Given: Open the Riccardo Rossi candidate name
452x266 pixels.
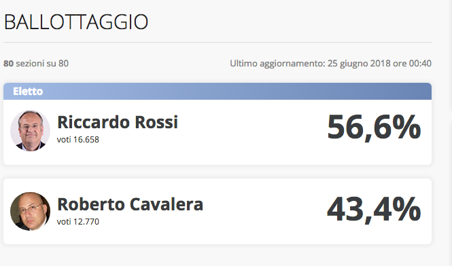Looking at the screenshot, I should (118, 122).
